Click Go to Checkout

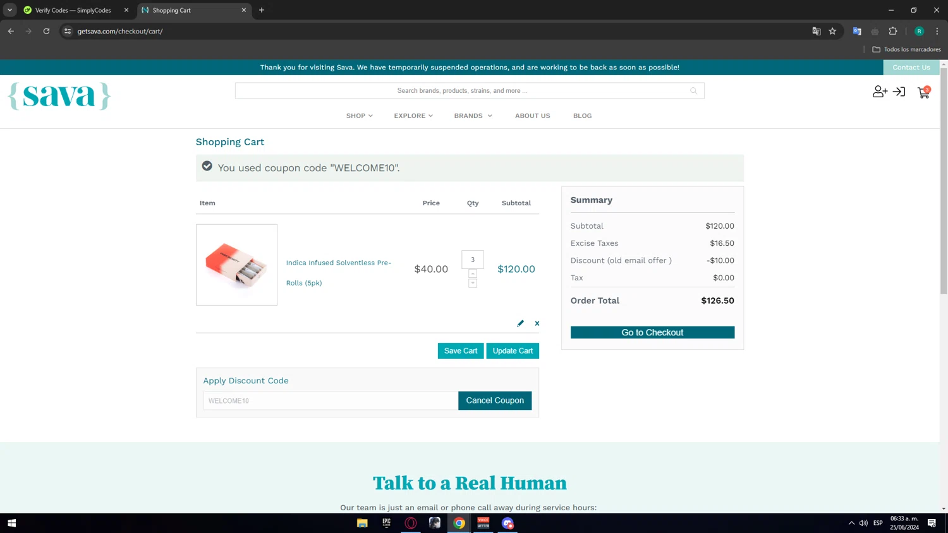click(652, 333)
